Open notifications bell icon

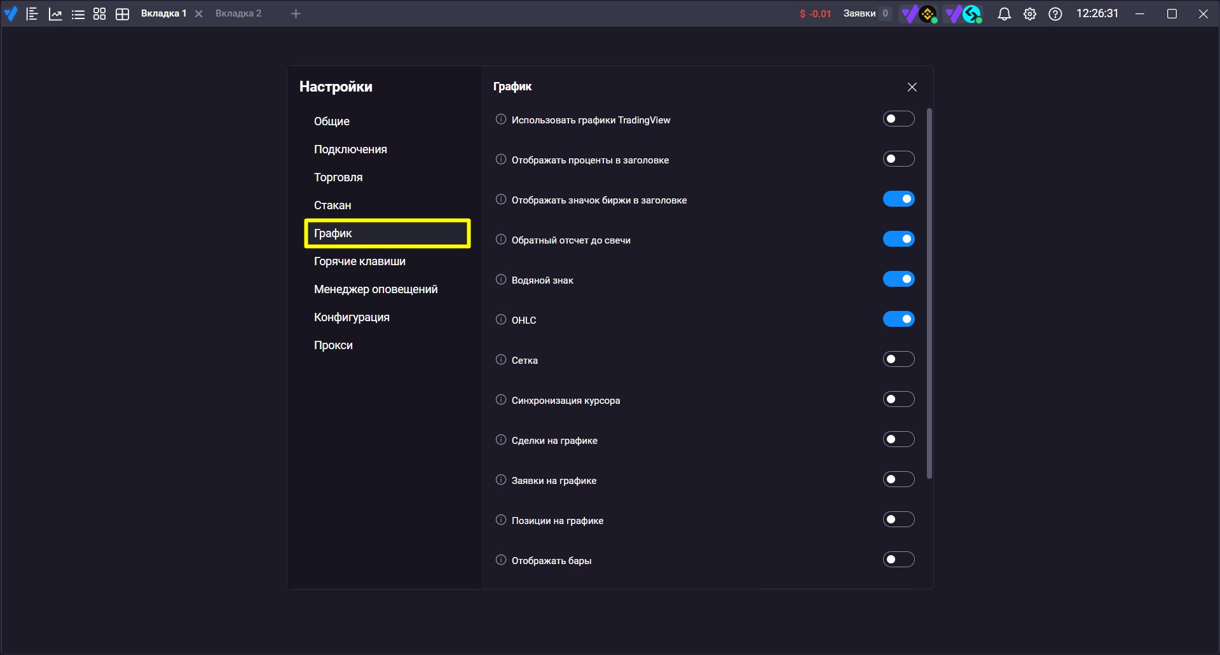pos(1004,14)
